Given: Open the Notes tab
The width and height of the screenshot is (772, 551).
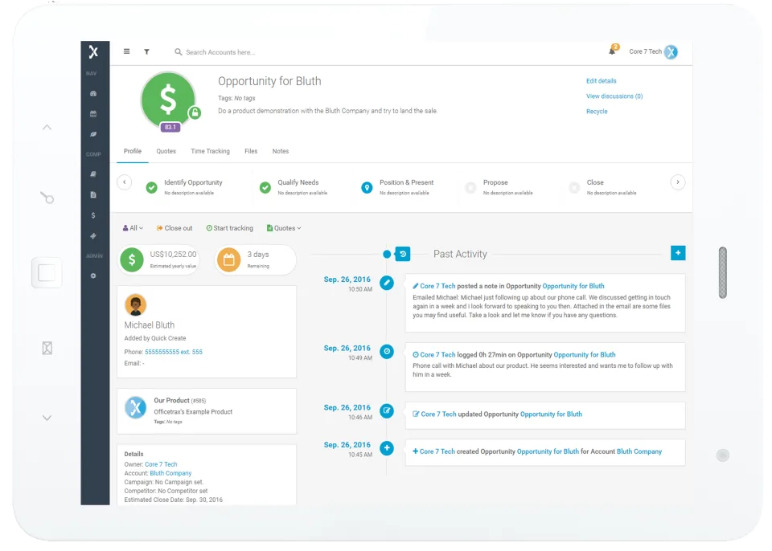Looking at the screenshot, I should click(281, 151).
